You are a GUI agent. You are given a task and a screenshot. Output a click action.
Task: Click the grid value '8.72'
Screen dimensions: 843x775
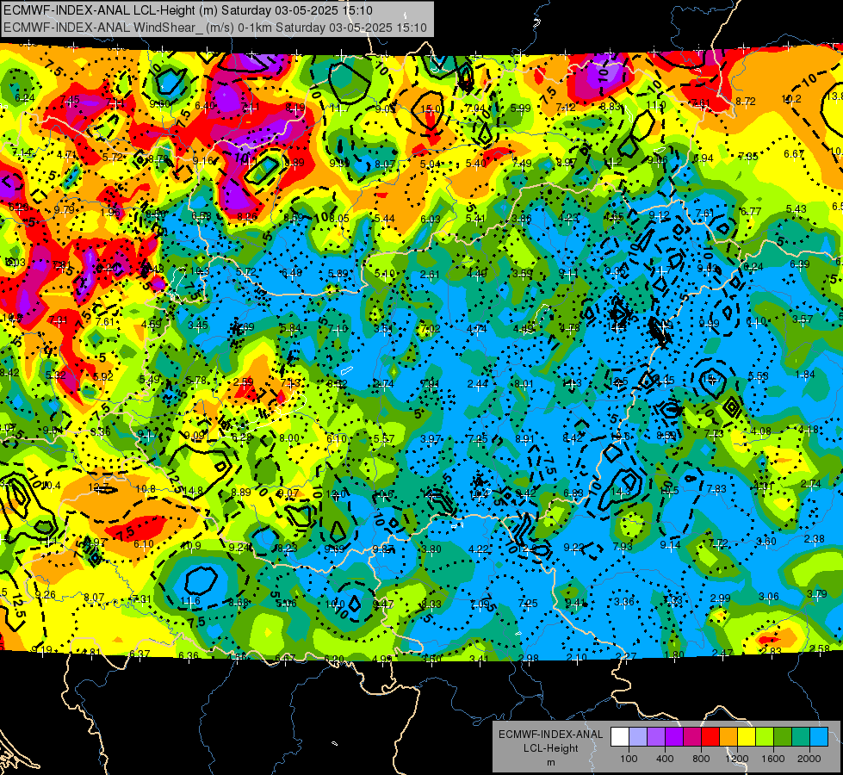point(746,101)
